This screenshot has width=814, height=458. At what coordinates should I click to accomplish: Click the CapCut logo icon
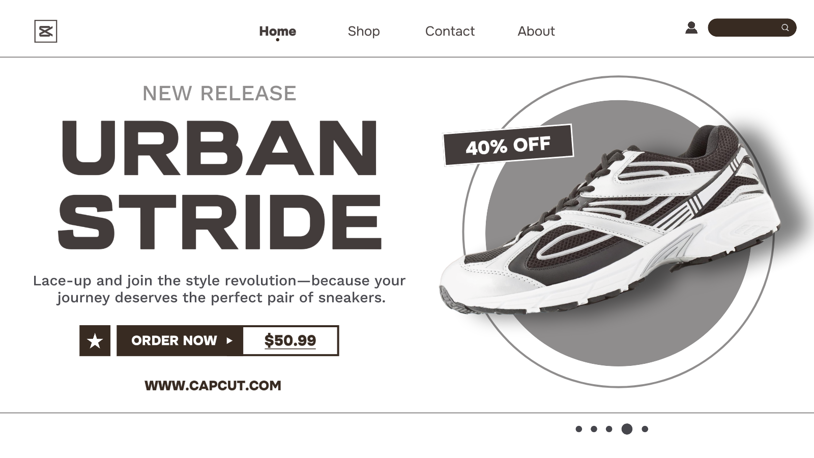[x=46, y=31]
